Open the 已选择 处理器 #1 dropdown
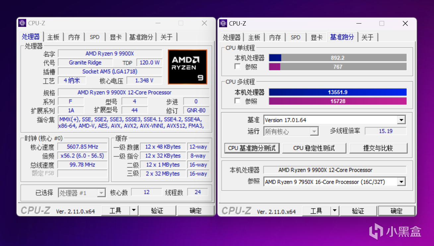Image resolution: width=434 pixels, height=246 pixels. (101, 193)
